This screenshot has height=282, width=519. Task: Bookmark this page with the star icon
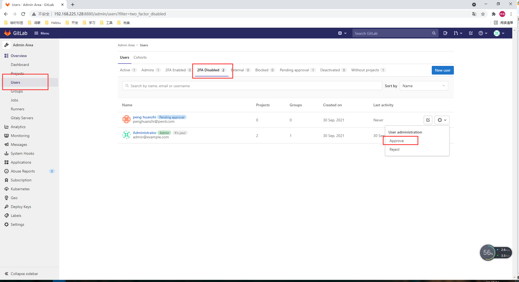click(483, 14)
